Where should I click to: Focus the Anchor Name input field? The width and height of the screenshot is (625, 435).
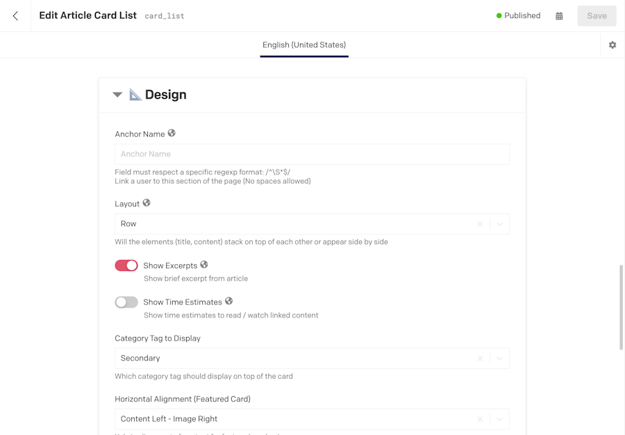point(312,154)
